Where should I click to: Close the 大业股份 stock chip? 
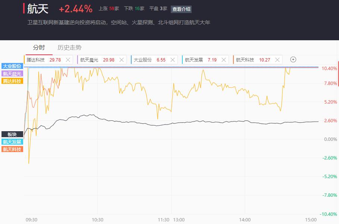point(172,60)
